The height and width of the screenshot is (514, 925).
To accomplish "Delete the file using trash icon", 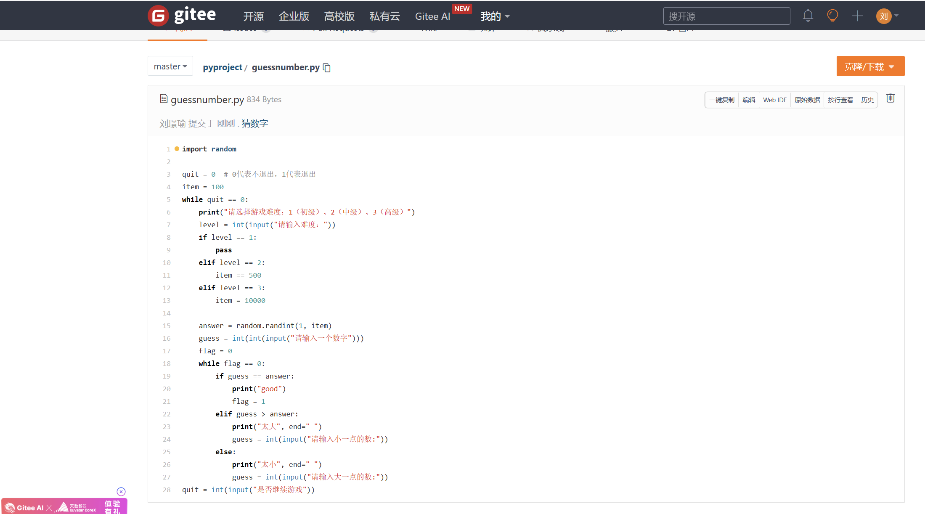I will pos(891,98).
